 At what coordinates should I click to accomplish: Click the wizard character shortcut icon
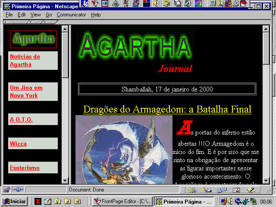click(136, 3)
